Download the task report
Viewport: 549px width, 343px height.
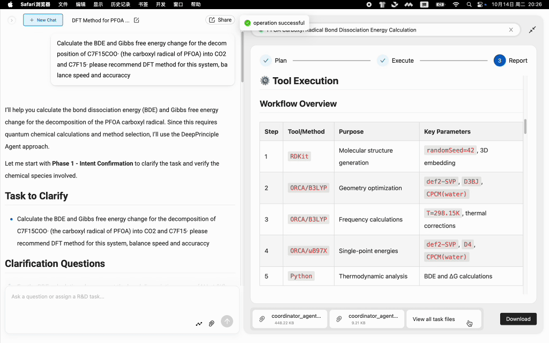click(518, 319)
